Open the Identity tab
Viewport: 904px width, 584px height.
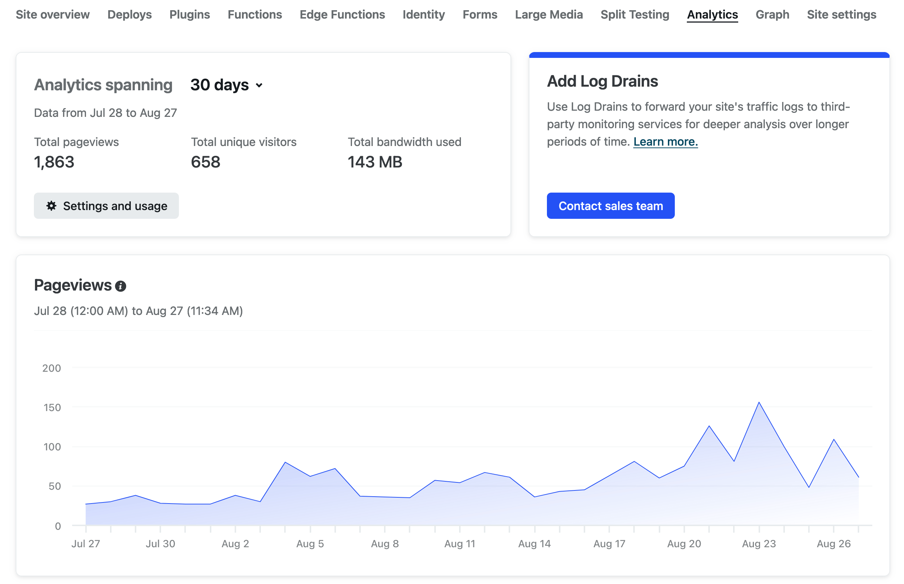[423, 15]
